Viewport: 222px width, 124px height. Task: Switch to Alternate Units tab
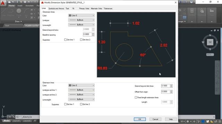coord(96,9)
